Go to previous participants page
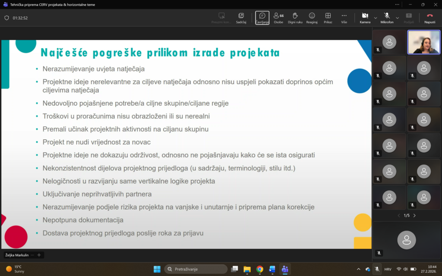The width and height of the screenshot is (442, 276). click(398, 216)
